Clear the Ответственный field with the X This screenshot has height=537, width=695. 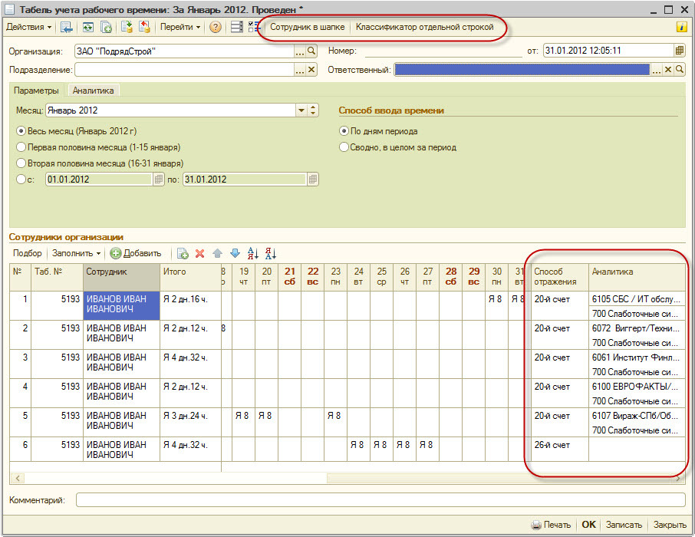click(668, 70)
